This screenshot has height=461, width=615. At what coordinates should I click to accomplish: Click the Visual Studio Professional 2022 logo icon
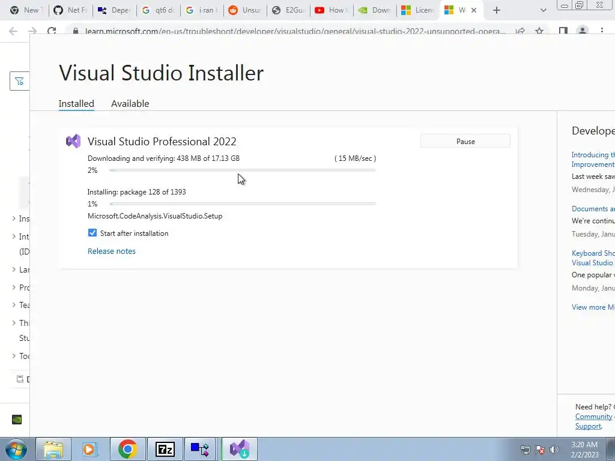coord(73,141)
